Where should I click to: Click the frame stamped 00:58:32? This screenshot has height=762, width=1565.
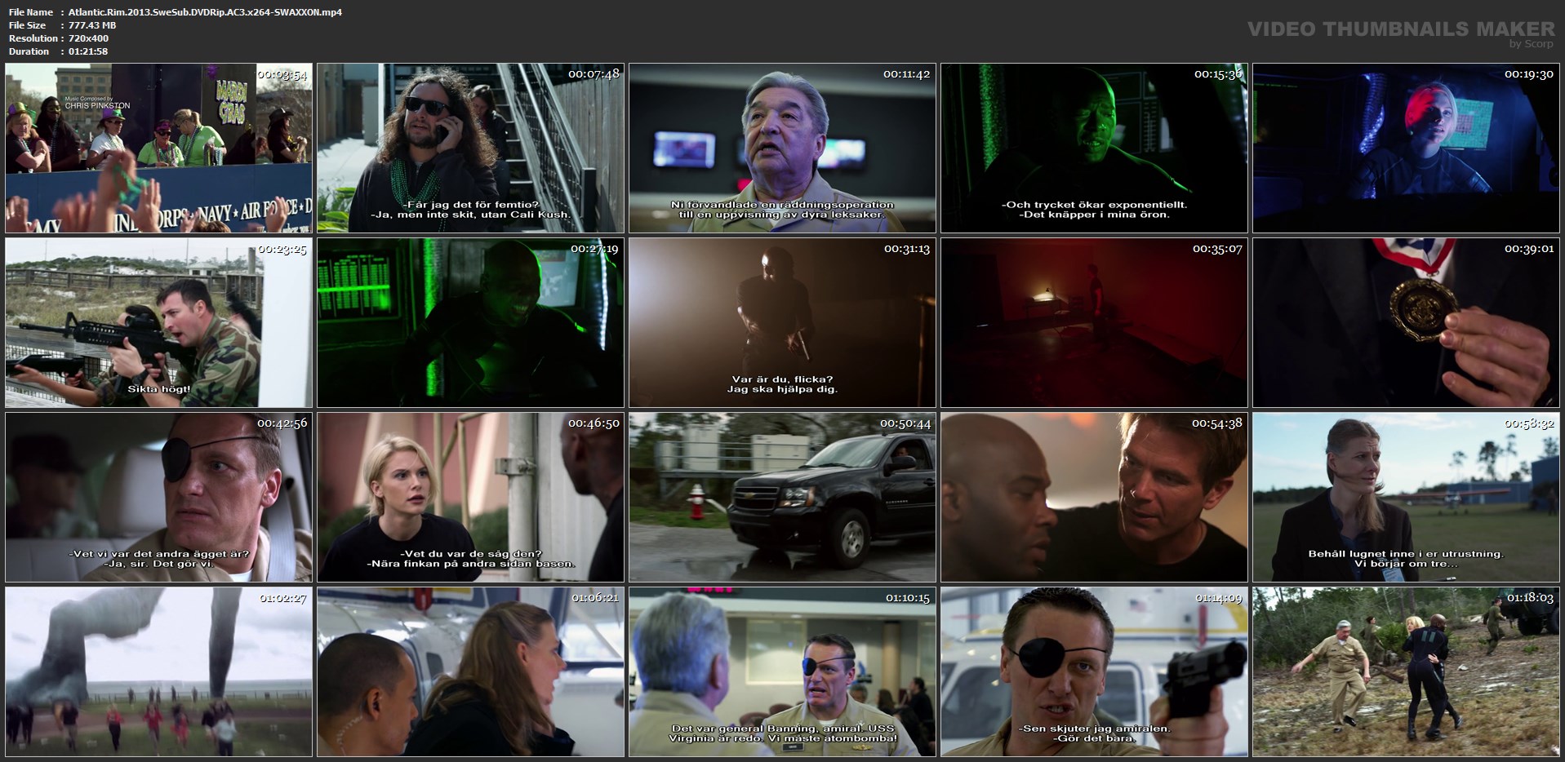(1406, 497)
